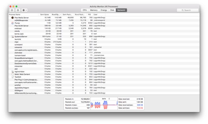The width and height of the screenshot is (208, 124).
Task: Sort by PID column header
Action: click(x=90, y=14)
